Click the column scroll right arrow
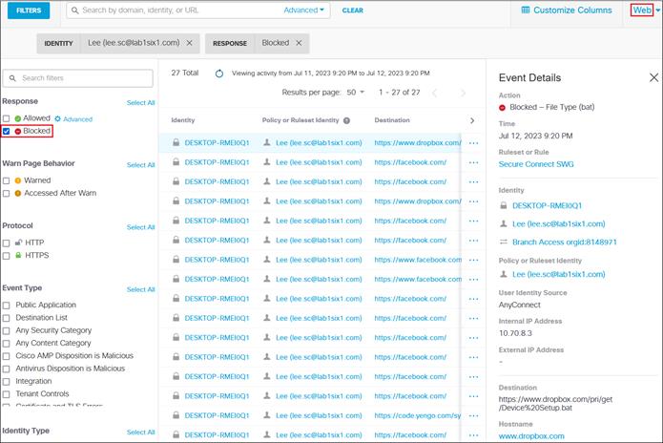 click(x=472, y=120)
